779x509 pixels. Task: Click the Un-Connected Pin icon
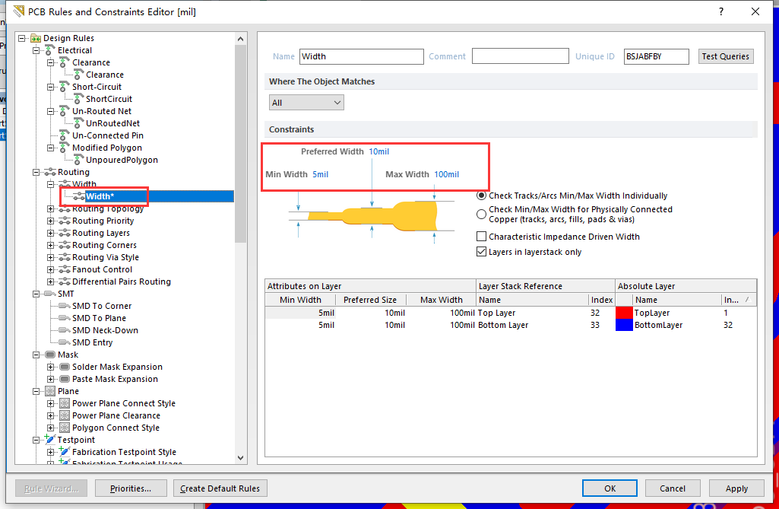coord(64,135)
